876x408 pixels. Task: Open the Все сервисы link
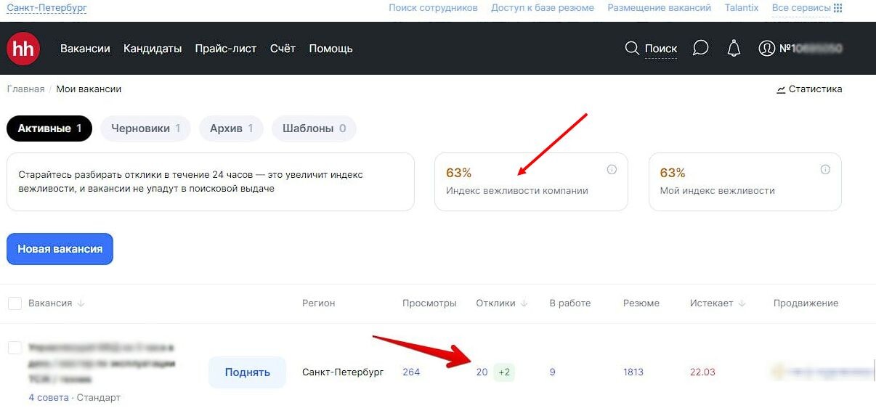click(x=801, y=8)
